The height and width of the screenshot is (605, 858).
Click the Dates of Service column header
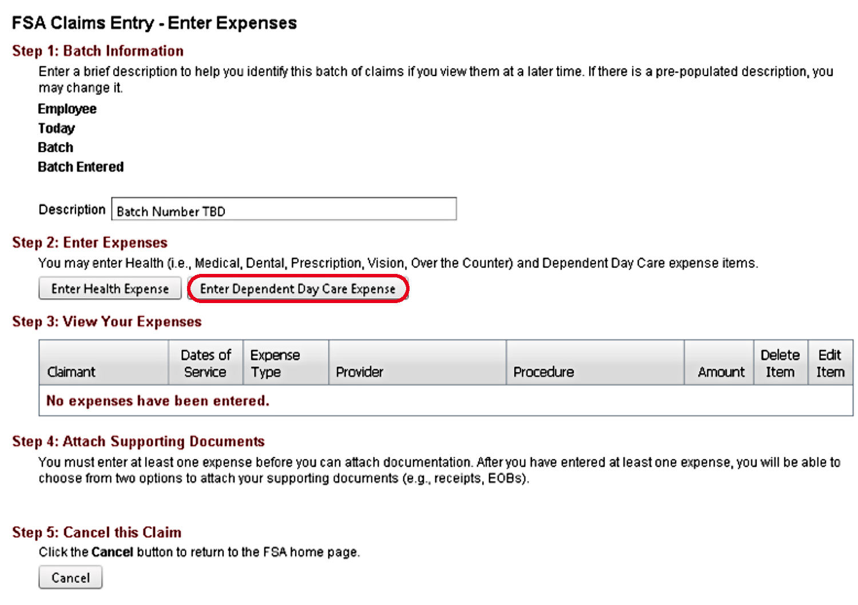tap(205, 363)
